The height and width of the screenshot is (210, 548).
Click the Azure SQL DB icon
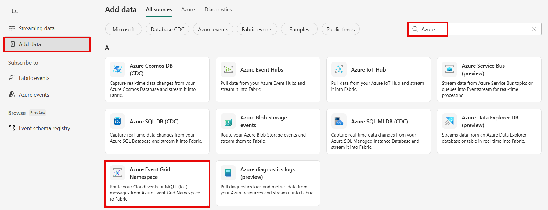(x=117, y=121)
